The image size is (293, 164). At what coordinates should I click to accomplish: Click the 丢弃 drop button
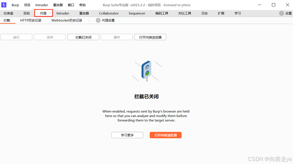click(50, 37)
